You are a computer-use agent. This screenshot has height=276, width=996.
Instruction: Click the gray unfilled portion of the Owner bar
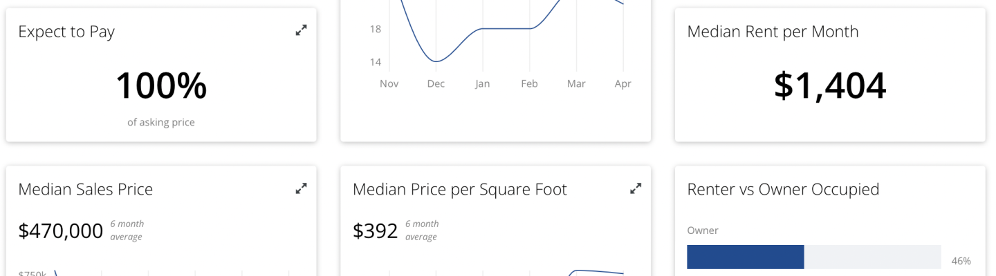[873, 257]
